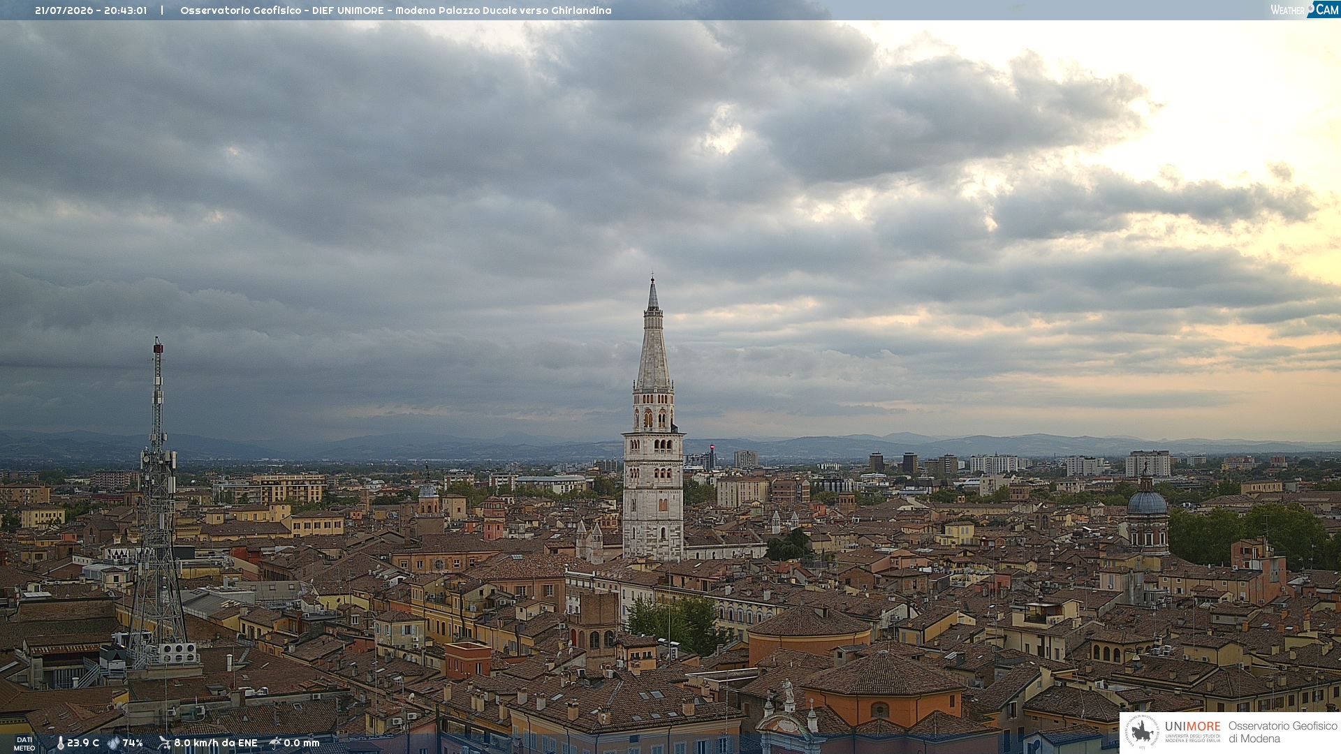
Task: Click the 21/07/2026 - 20:43:01 timestamp
Action: click(x=91, y=10)
